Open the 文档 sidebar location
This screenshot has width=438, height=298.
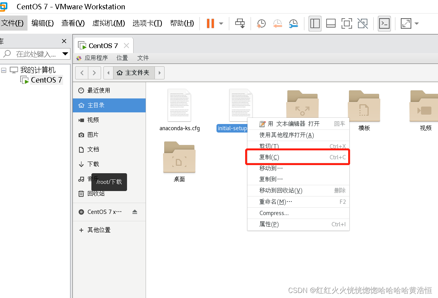[109, 150]
